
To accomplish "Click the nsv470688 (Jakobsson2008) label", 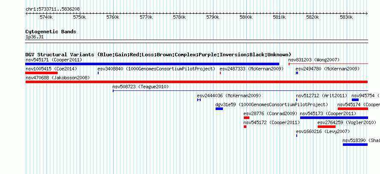I will tap(58, 78).
